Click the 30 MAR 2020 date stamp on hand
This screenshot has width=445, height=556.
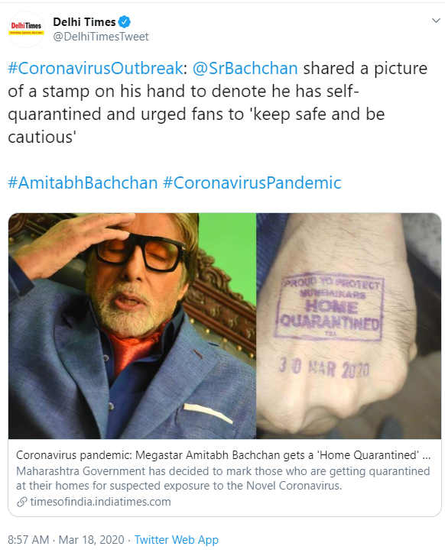coord(324,367)
